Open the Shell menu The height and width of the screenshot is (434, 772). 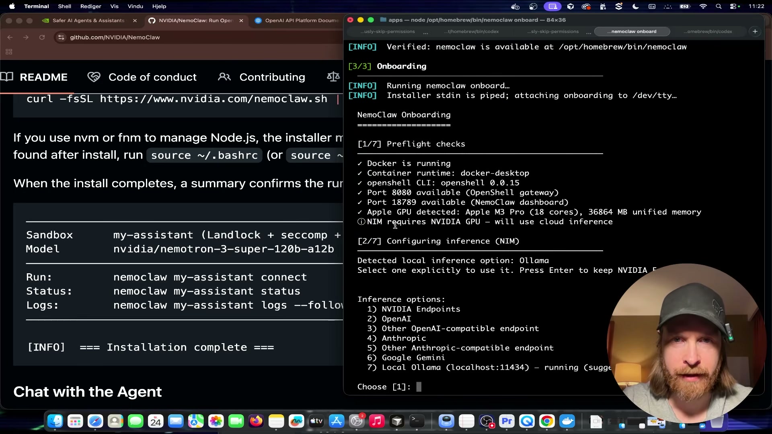[64, 6]
